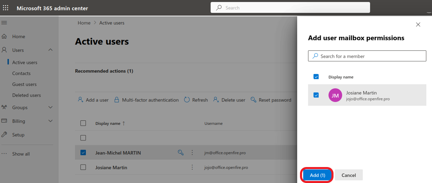432x183 pixels.
Task: Click the Add user mailbox permissions heading
Action: click(x=356, y=38)
